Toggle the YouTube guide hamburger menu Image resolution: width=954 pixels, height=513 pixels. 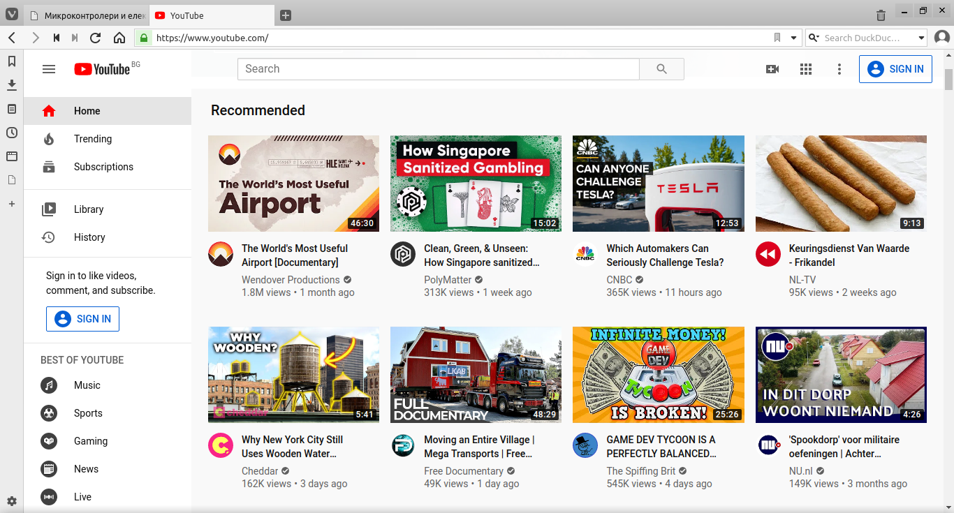coord(49,69)
